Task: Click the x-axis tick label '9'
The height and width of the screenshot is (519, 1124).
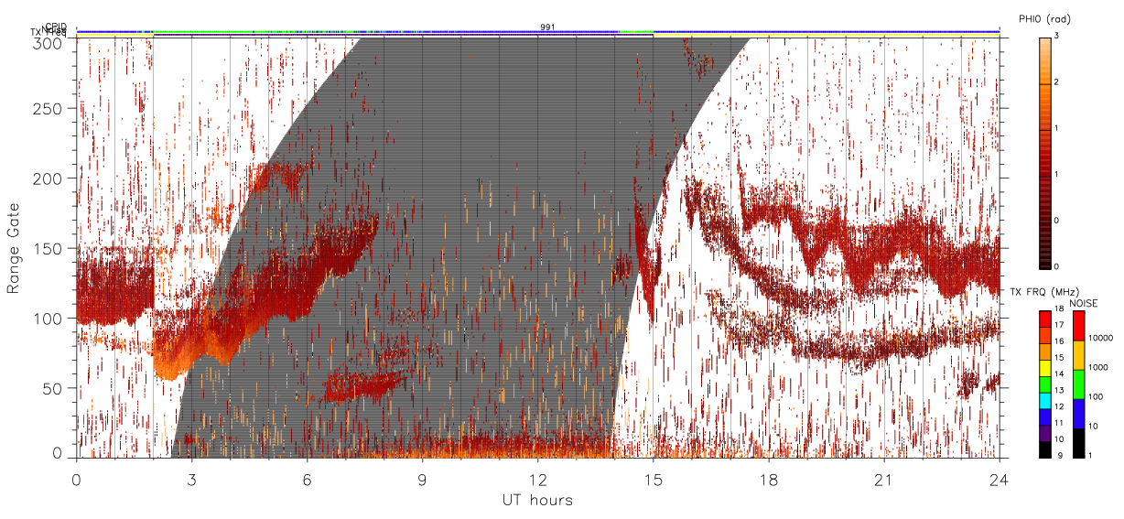Action: tap(422, 479)
